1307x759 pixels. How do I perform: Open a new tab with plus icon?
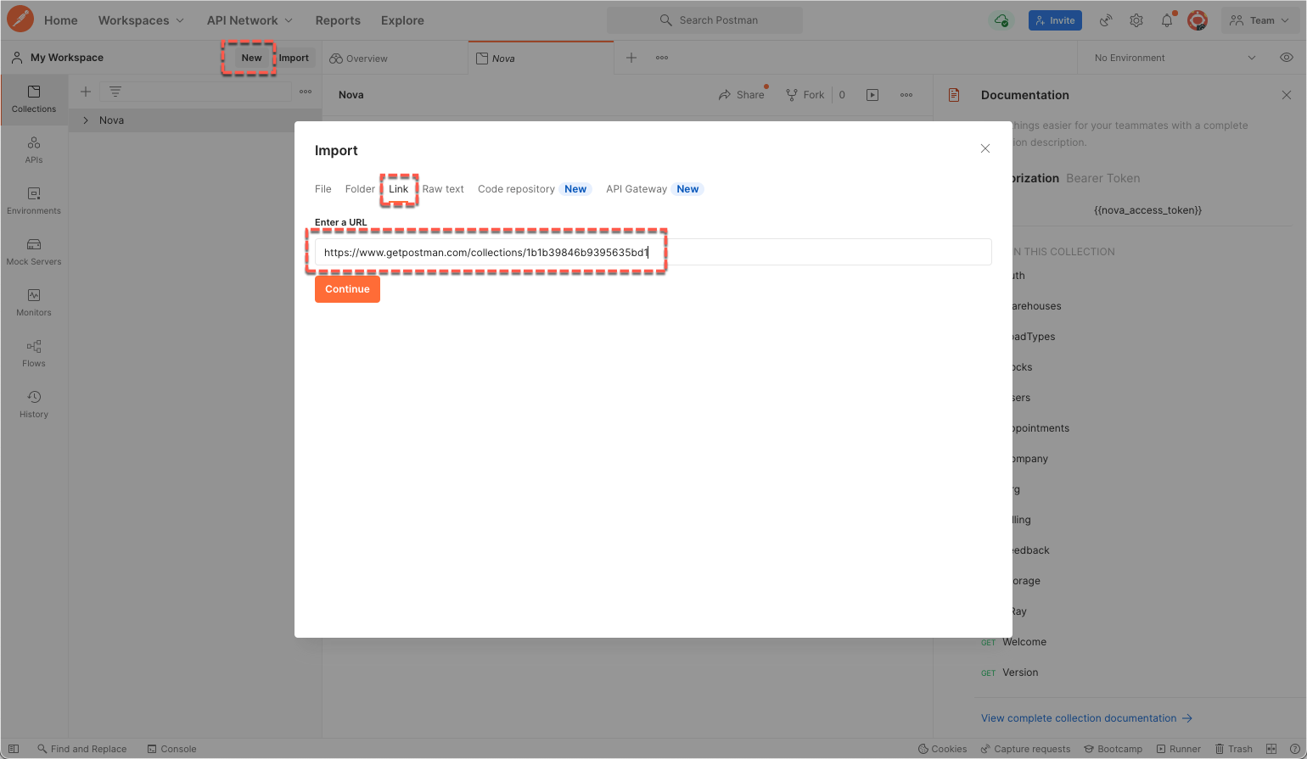point(631,58)
